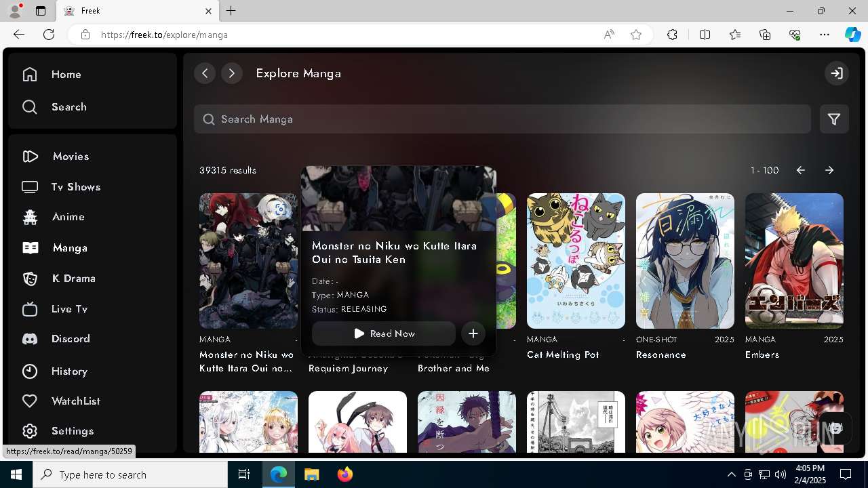This screenshot has width=868, height=488.
Task: Click the Embers title text
Action: pos(762,354)
